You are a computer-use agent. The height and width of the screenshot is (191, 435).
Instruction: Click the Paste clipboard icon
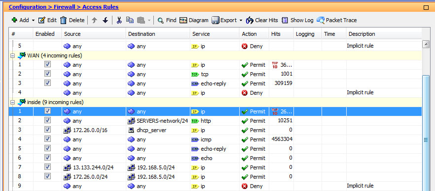click(x=141, y=20)
